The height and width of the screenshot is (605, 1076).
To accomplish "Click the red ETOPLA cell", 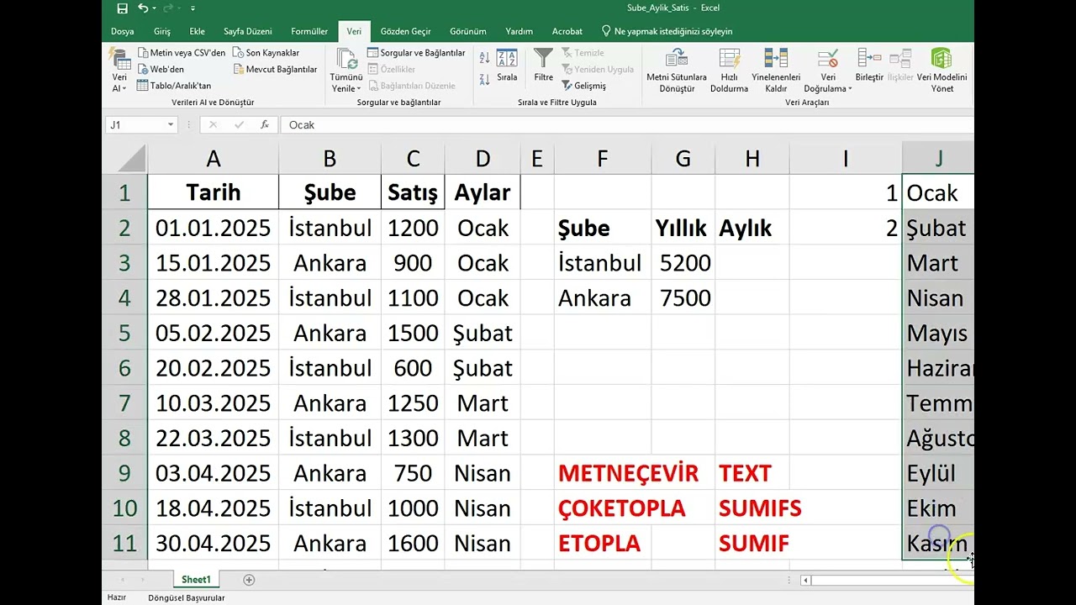I will [x=602, y=543].
